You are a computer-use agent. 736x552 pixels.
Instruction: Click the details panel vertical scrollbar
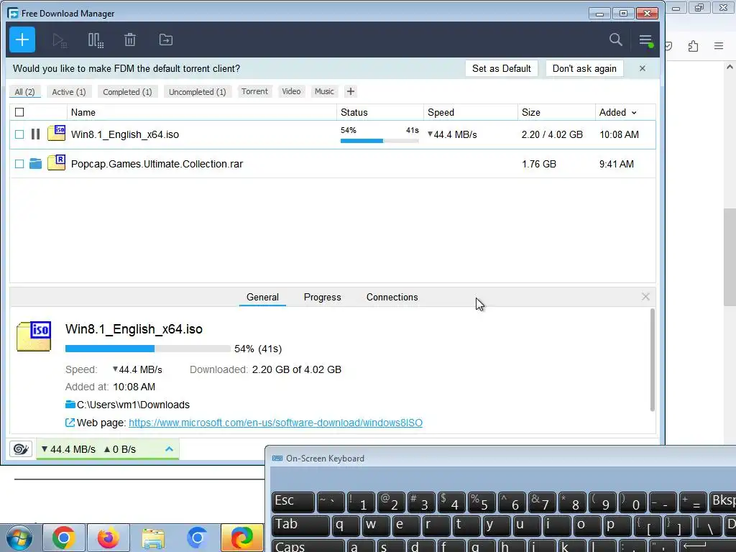click(652, 359)
